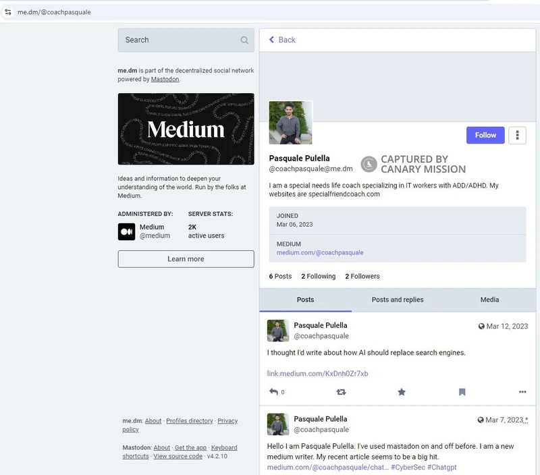The height and width of the screenshot is (475, 540).
Task: Open the first post's three-dot more menu
Action: point(522,392)
